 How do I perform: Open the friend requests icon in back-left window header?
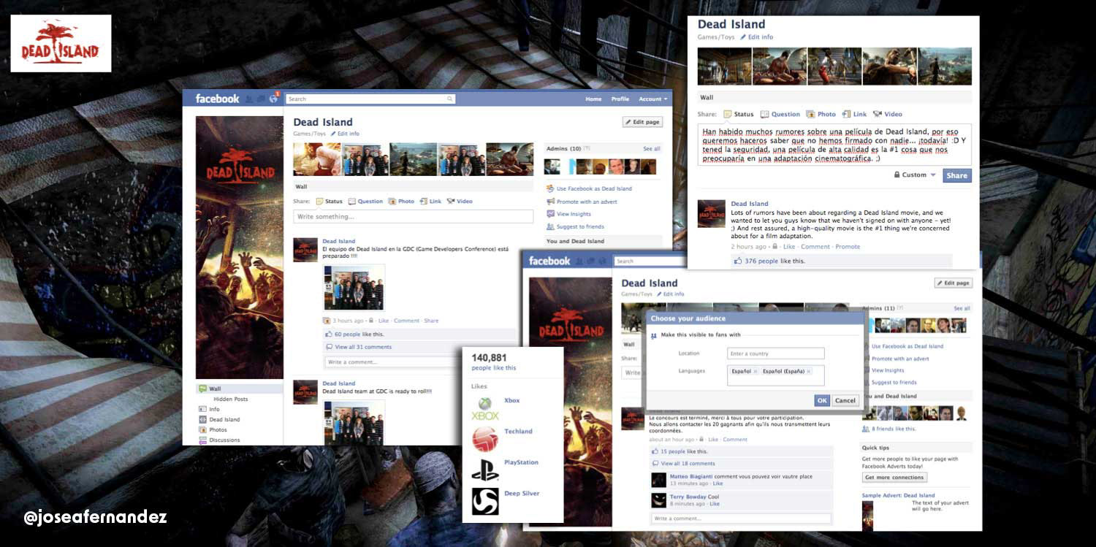(250, 99)
